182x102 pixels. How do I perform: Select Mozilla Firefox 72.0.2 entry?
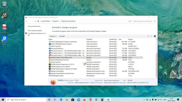tap(96, 58)
